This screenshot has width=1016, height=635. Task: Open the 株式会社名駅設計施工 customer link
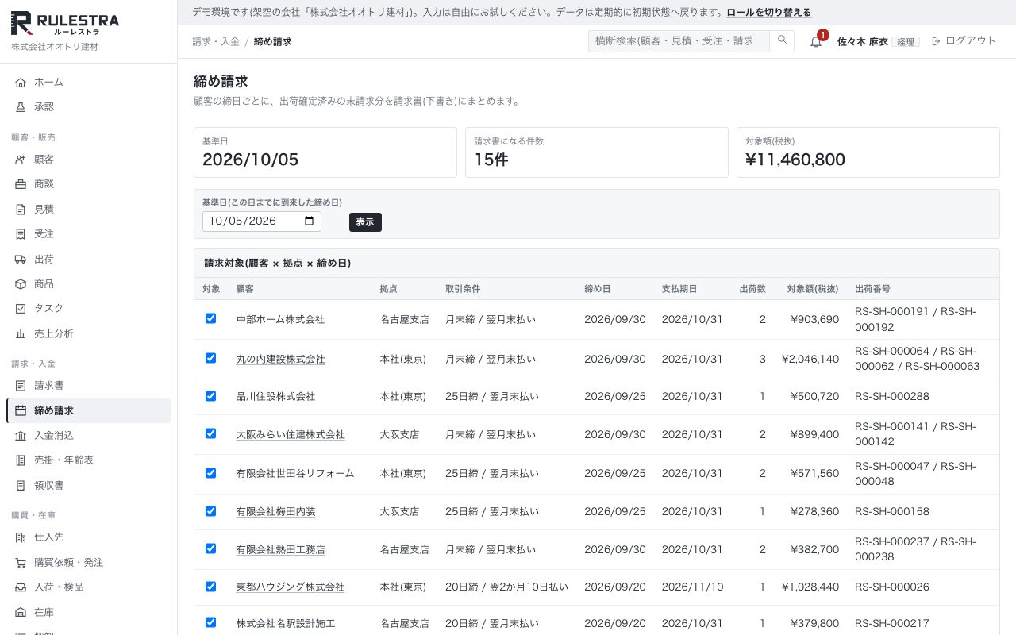286,624
